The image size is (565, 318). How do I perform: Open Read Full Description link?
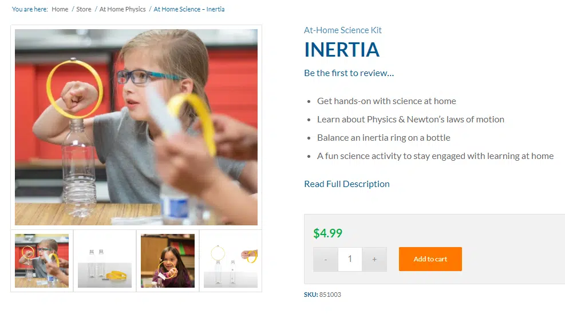pyautogui.click(x=347, y=184)
